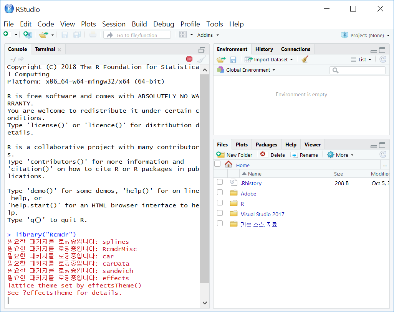Click the Save all documents icon
This screenshot has height=312, width=394.
tap(77, 34)
